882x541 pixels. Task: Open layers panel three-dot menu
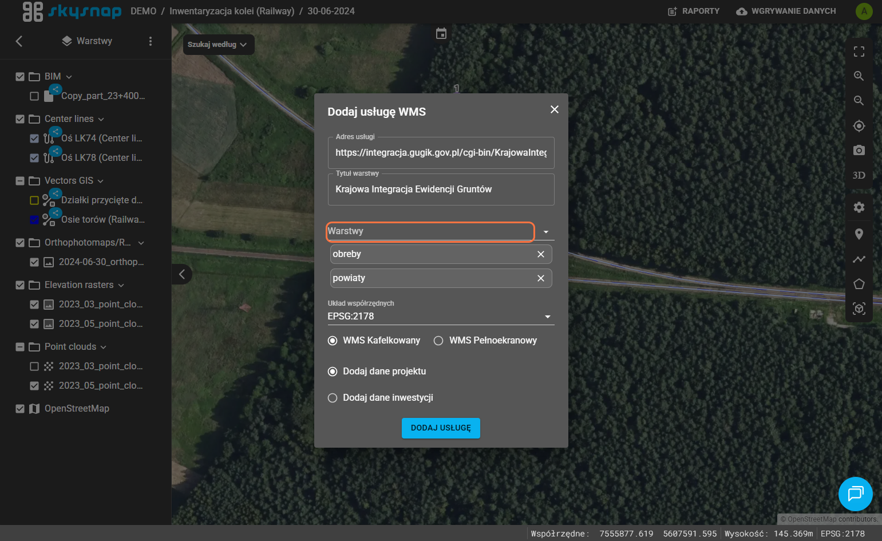click(x=151, y=41)
